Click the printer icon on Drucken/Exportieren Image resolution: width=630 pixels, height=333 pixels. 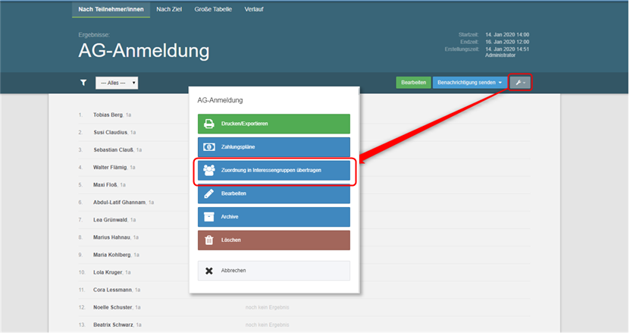click(x=208, y=124)
